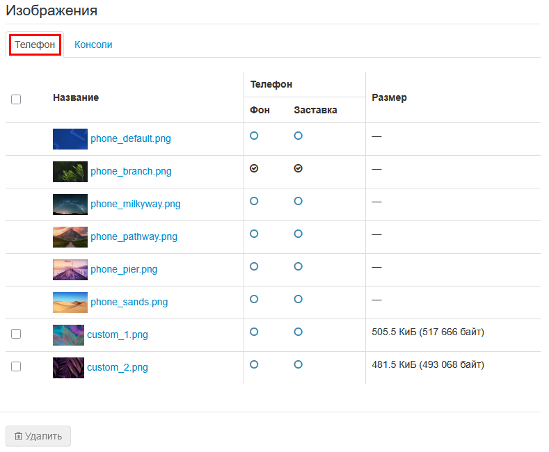Click the custom_2.png thumbnail
The width and height of the screenshot is (549, 452).
click(68, 367)
